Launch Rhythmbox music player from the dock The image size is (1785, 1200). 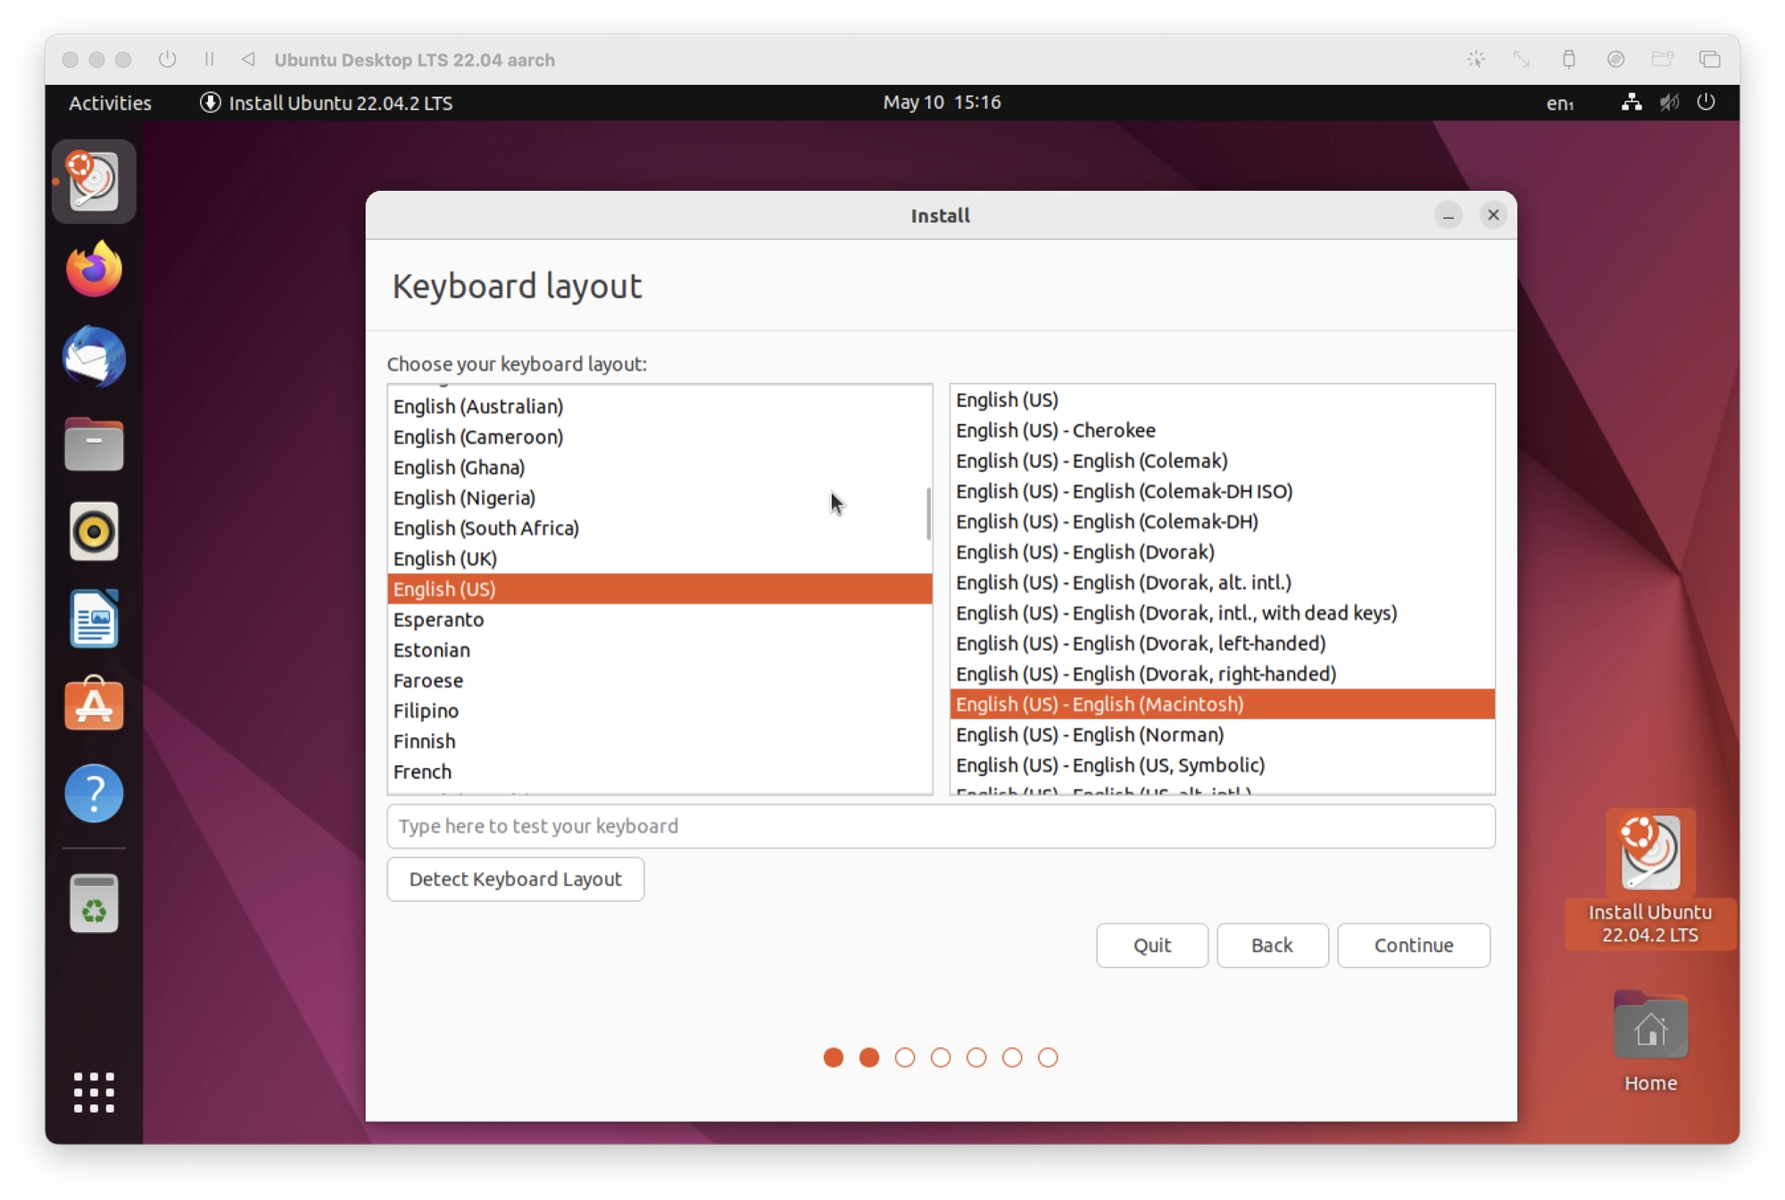pos(94,531)
